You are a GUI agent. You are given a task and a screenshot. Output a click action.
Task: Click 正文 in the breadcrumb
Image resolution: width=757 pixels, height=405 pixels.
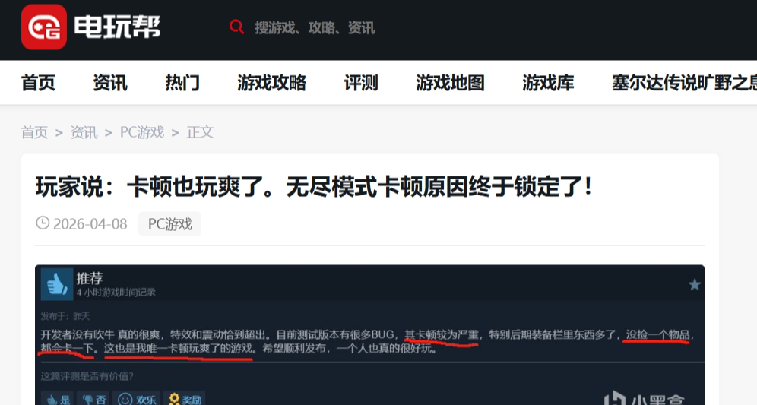pos(200,132)
